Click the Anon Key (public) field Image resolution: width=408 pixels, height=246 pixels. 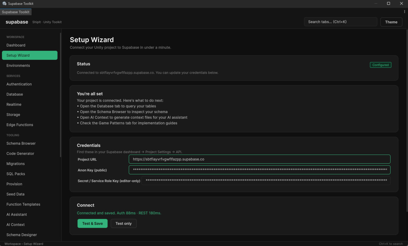pyautogui.click(x=259, y=170)
